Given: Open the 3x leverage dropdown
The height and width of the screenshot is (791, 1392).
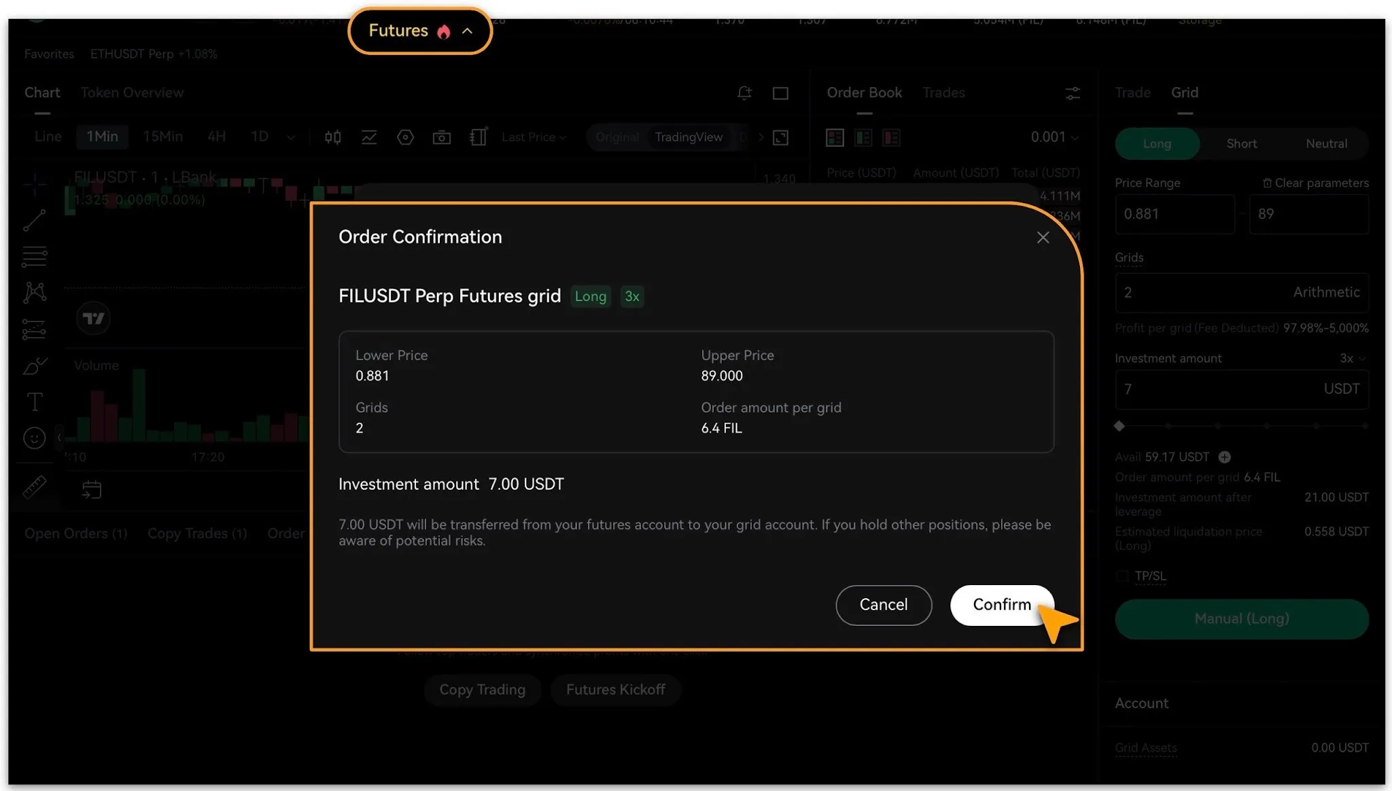Looking at the screenshot, I should click(1353, 358).
